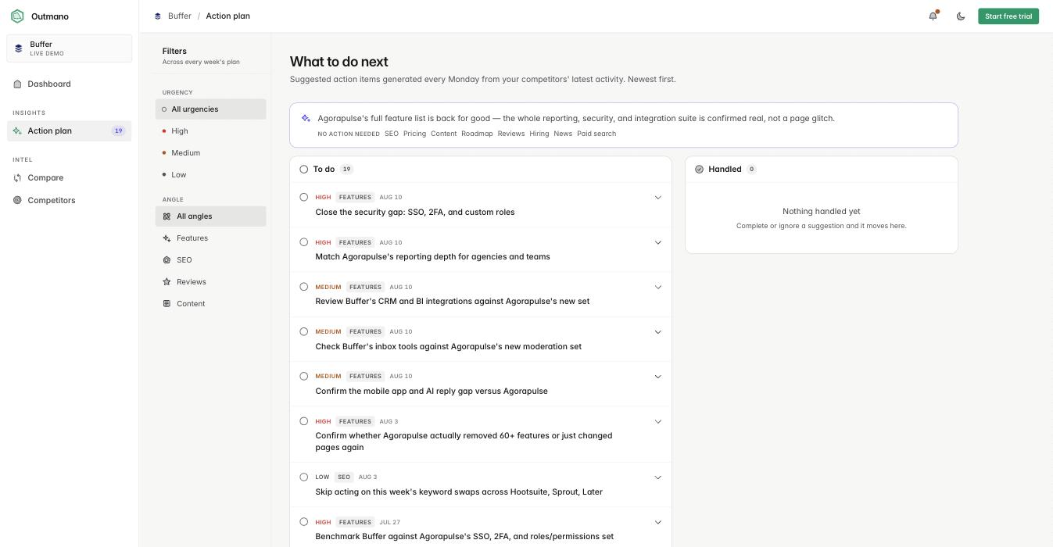Expand 'Confirm whether Agorapulse actually removed' chevron
The height and width of the screenshot is (547, 1053).
[657, 422]
